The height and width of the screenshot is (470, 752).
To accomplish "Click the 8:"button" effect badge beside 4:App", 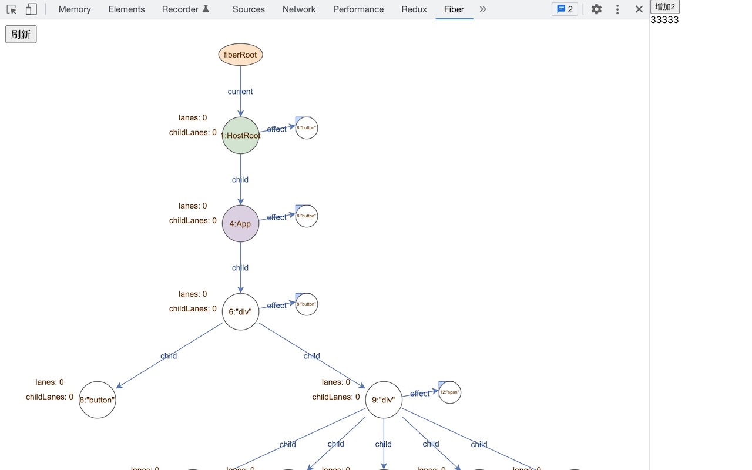I will [x=306, y=216].
